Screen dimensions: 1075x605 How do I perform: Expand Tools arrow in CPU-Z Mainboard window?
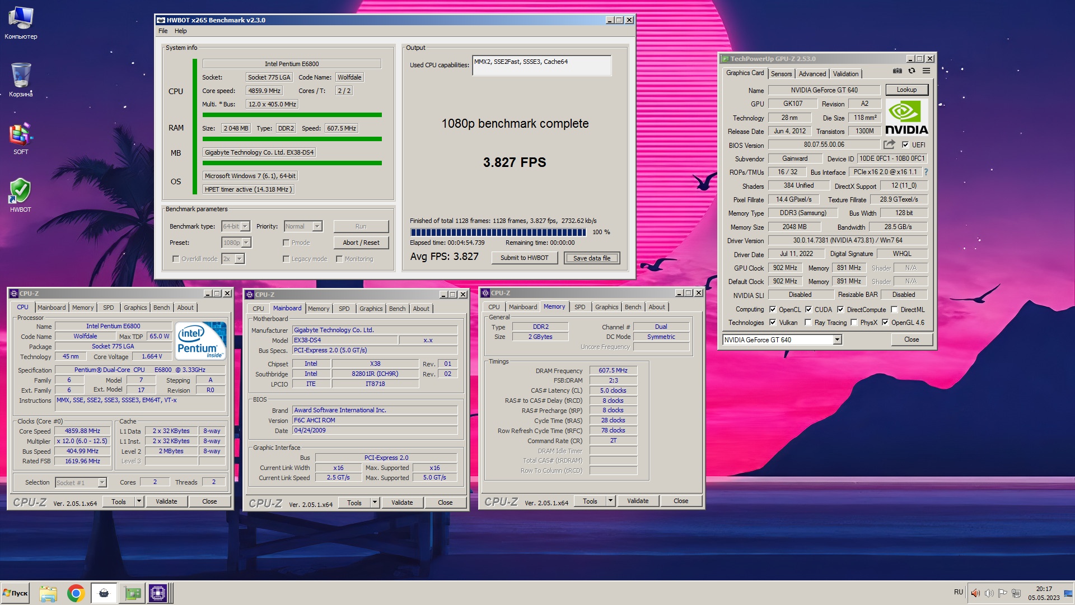coord(375,502)
